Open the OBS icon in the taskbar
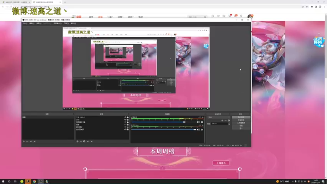327x184 pixels. [x=40, y=182]
